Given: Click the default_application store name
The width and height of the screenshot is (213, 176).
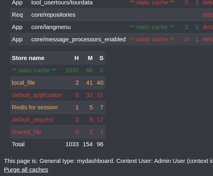Looking at the screenshot, I should click(x=37, y=95).
